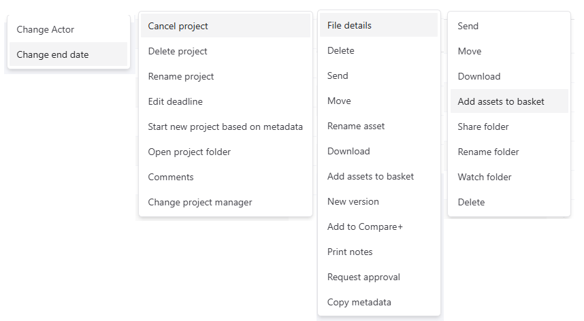Choose Cancel project from menu
584x321 pixels.
point(178,26)
